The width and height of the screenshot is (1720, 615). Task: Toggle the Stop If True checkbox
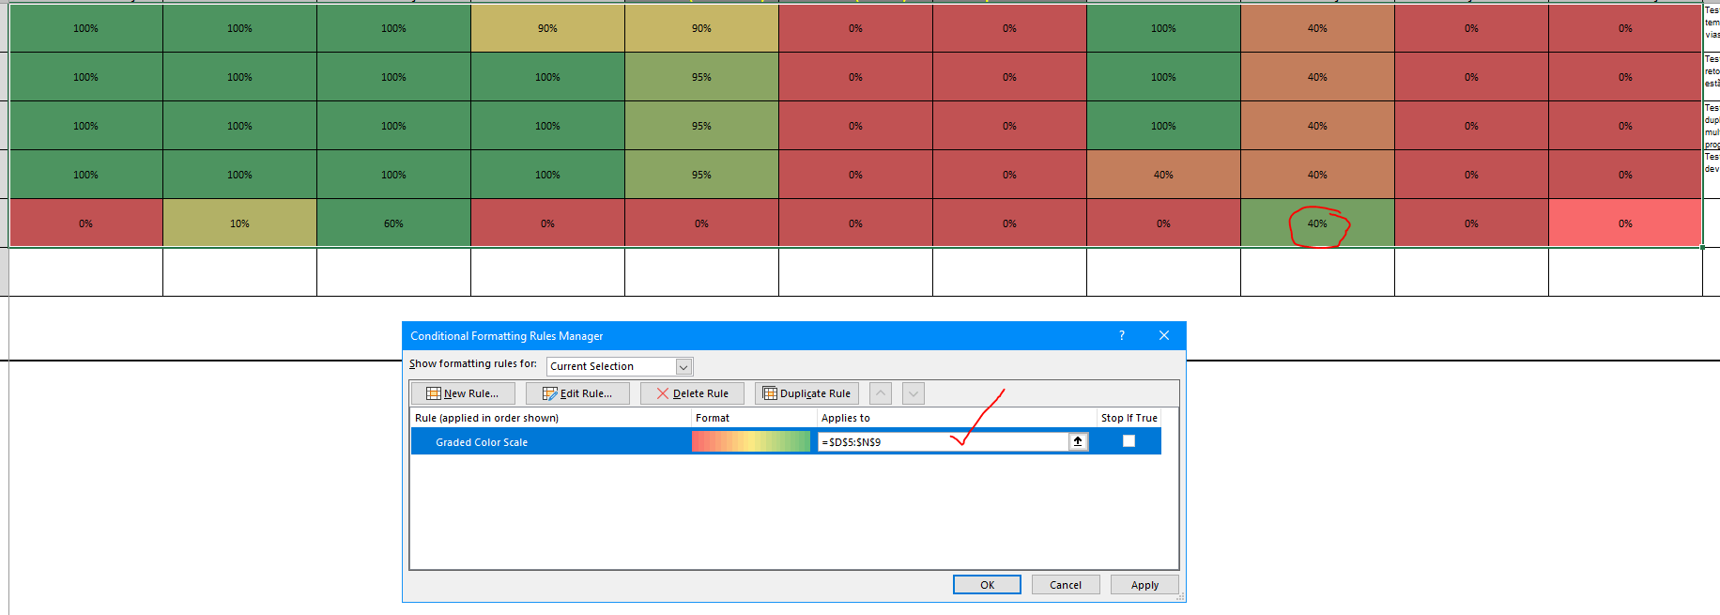tap(1129, 441)
